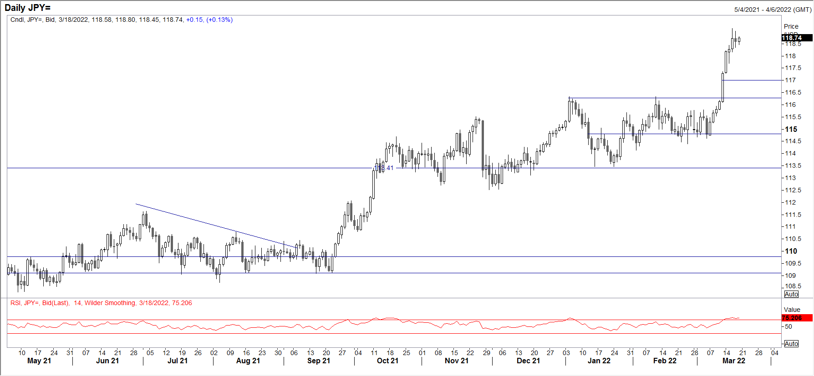The width and height of the screenshot is (814, 376).
Task: Click the Mar 22 month label
Action: [734, 361]
